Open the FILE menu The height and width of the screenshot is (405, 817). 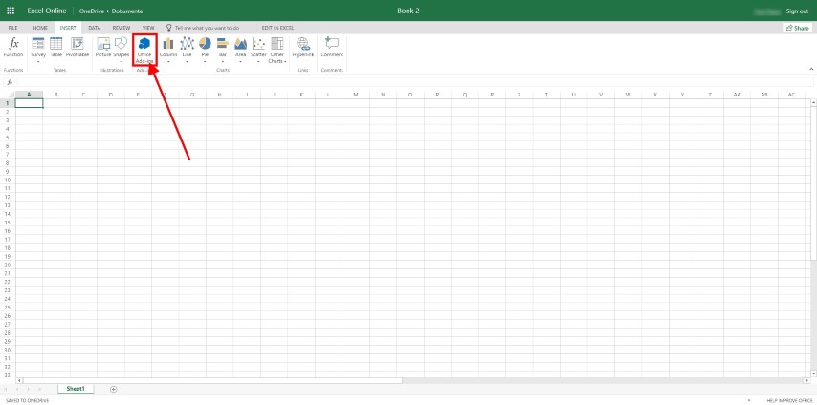(13, 29)
